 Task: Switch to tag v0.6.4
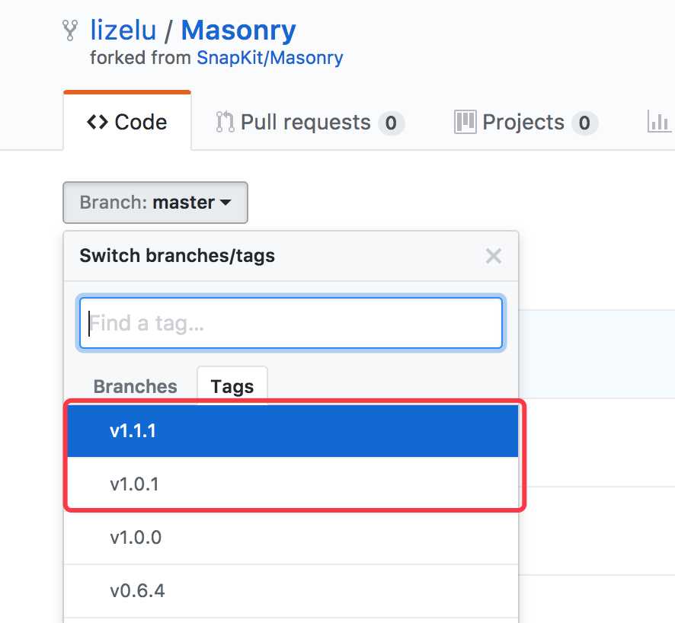[291, 591]
